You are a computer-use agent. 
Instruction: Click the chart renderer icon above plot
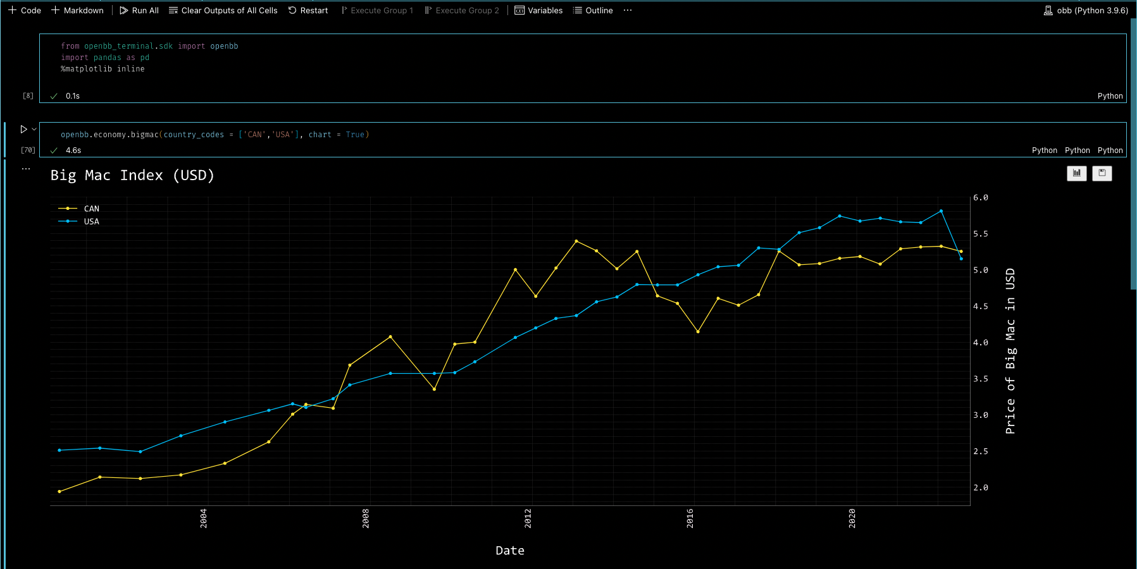tap(1077, 173)
